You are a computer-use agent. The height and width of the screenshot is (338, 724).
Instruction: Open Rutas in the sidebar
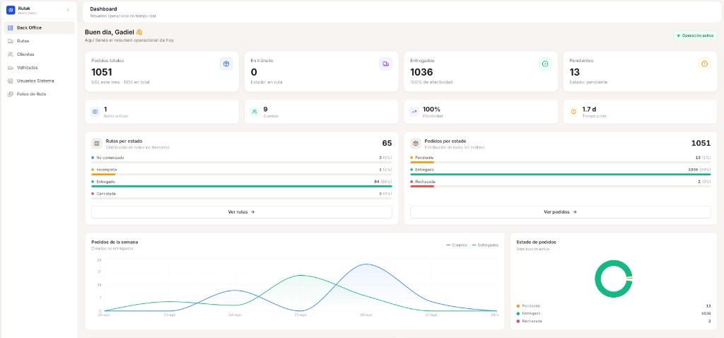tap(40, 41)
